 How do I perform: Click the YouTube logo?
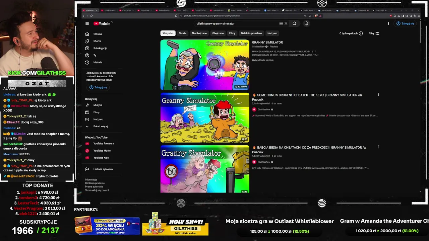(102, 23)
